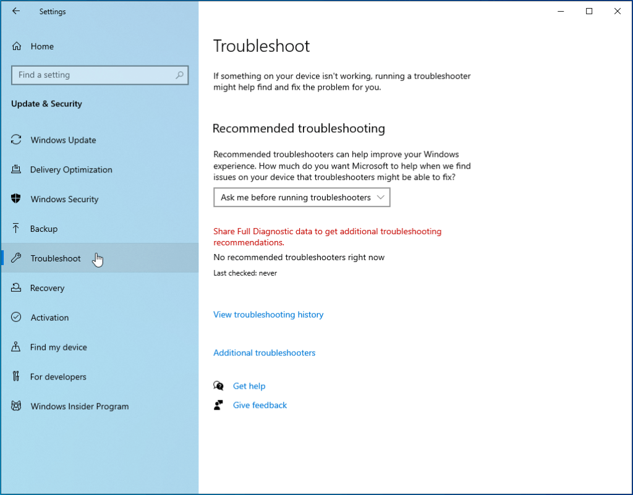Click the Additional troubleshooters link
This screenshot has height=495, width=633.
[x=264, y=352]
